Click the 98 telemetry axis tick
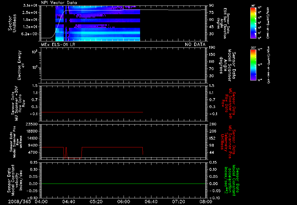This screenshot has width=297, height=205. 211,145
